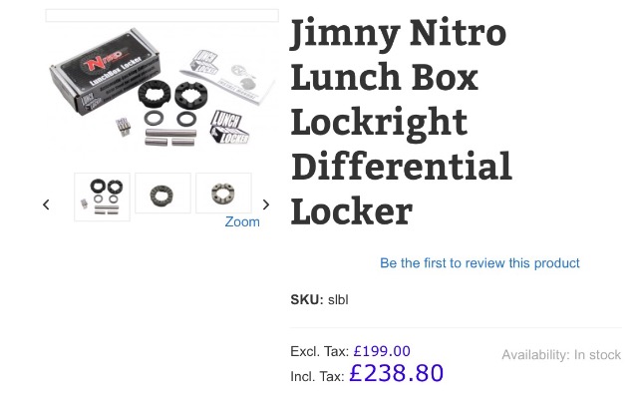Select the third thumbnail of silver locker ring
638x407 pixels.
(x=223, y=194)
